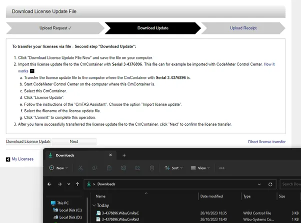Image resolution: width=301 pixels, height=223 pixels.
Task: Click the 1 KB size cell
Action: (x=295, y=220)
